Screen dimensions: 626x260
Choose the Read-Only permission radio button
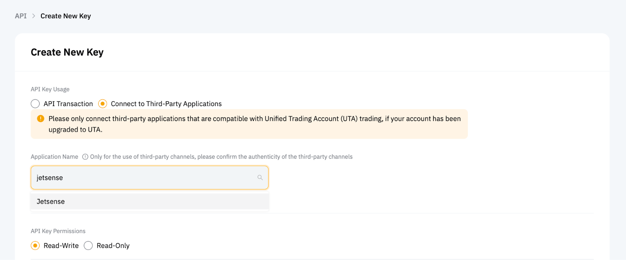(x=88, y=246)
